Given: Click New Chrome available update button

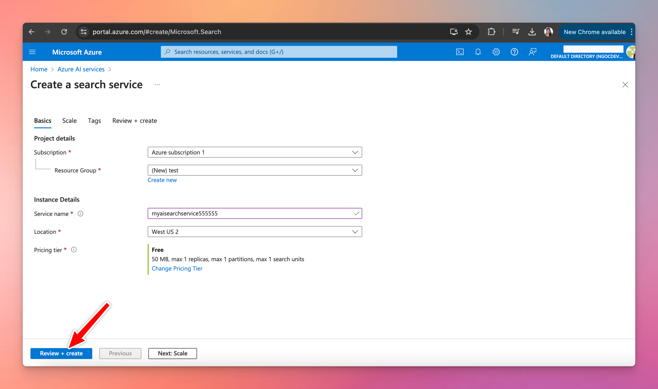Looking at the screenshot, I should (594, 32).
